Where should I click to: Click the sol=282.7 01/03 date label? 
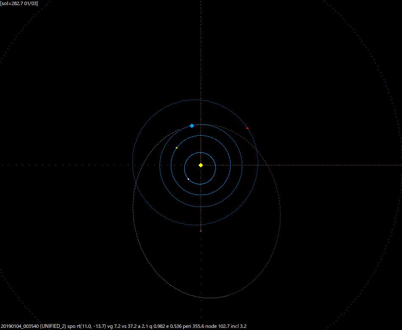click(19, 3)
